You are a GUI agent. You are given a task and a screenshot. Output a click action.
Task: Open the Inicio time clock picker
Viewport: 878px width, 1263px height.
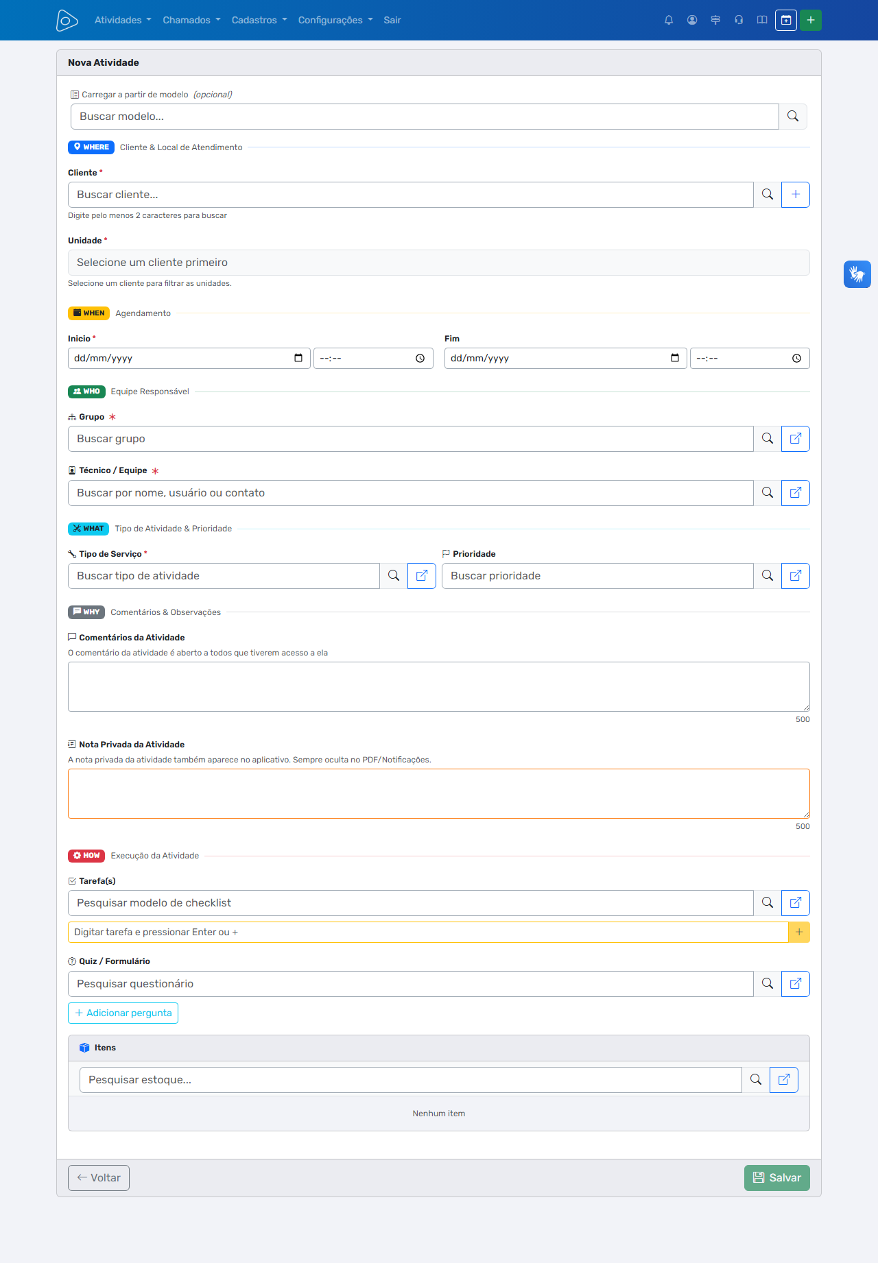click(420, 358)
